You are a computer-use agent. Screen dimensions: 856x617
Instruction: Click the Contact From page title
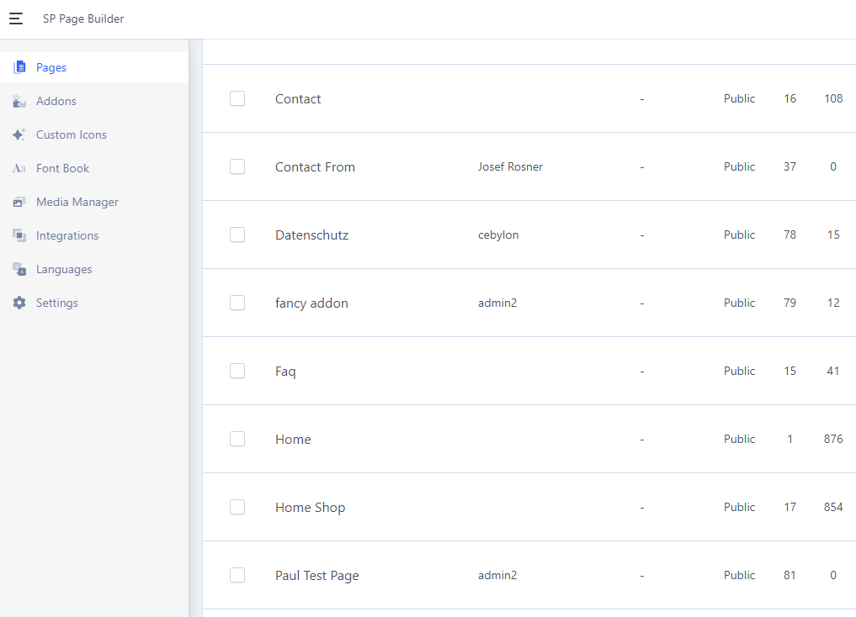(x=315, y=166)
